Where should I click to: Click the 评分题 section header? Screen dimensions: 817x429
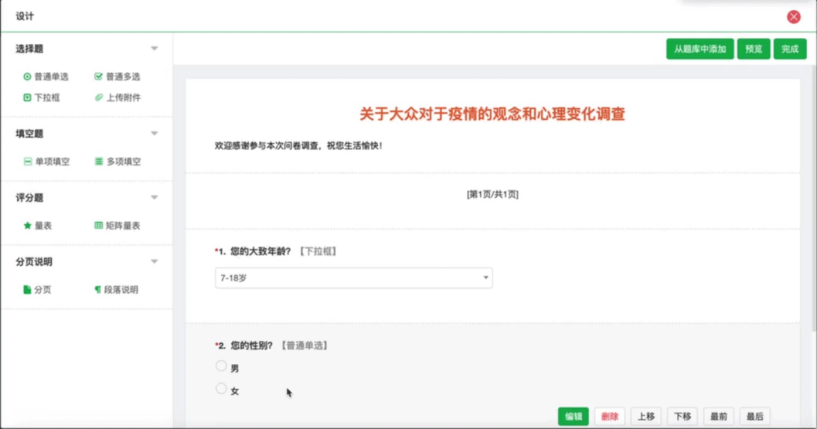coord(30,197)
